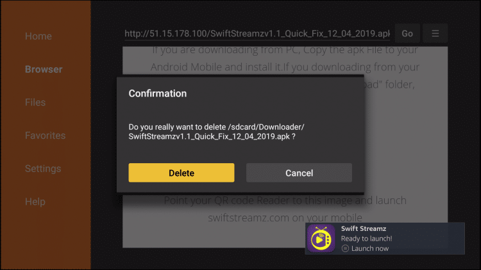Click the Point your QR code Reader line
The width and height of the screenshot is (481, 270).
[285, 200]
